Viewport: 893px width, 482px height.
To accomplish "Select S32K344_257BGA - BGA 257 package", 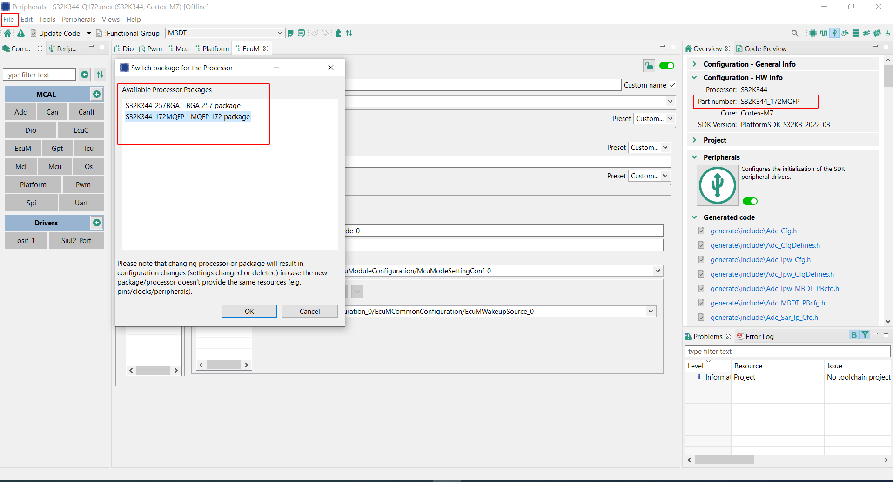I will (x=183, y=105).
